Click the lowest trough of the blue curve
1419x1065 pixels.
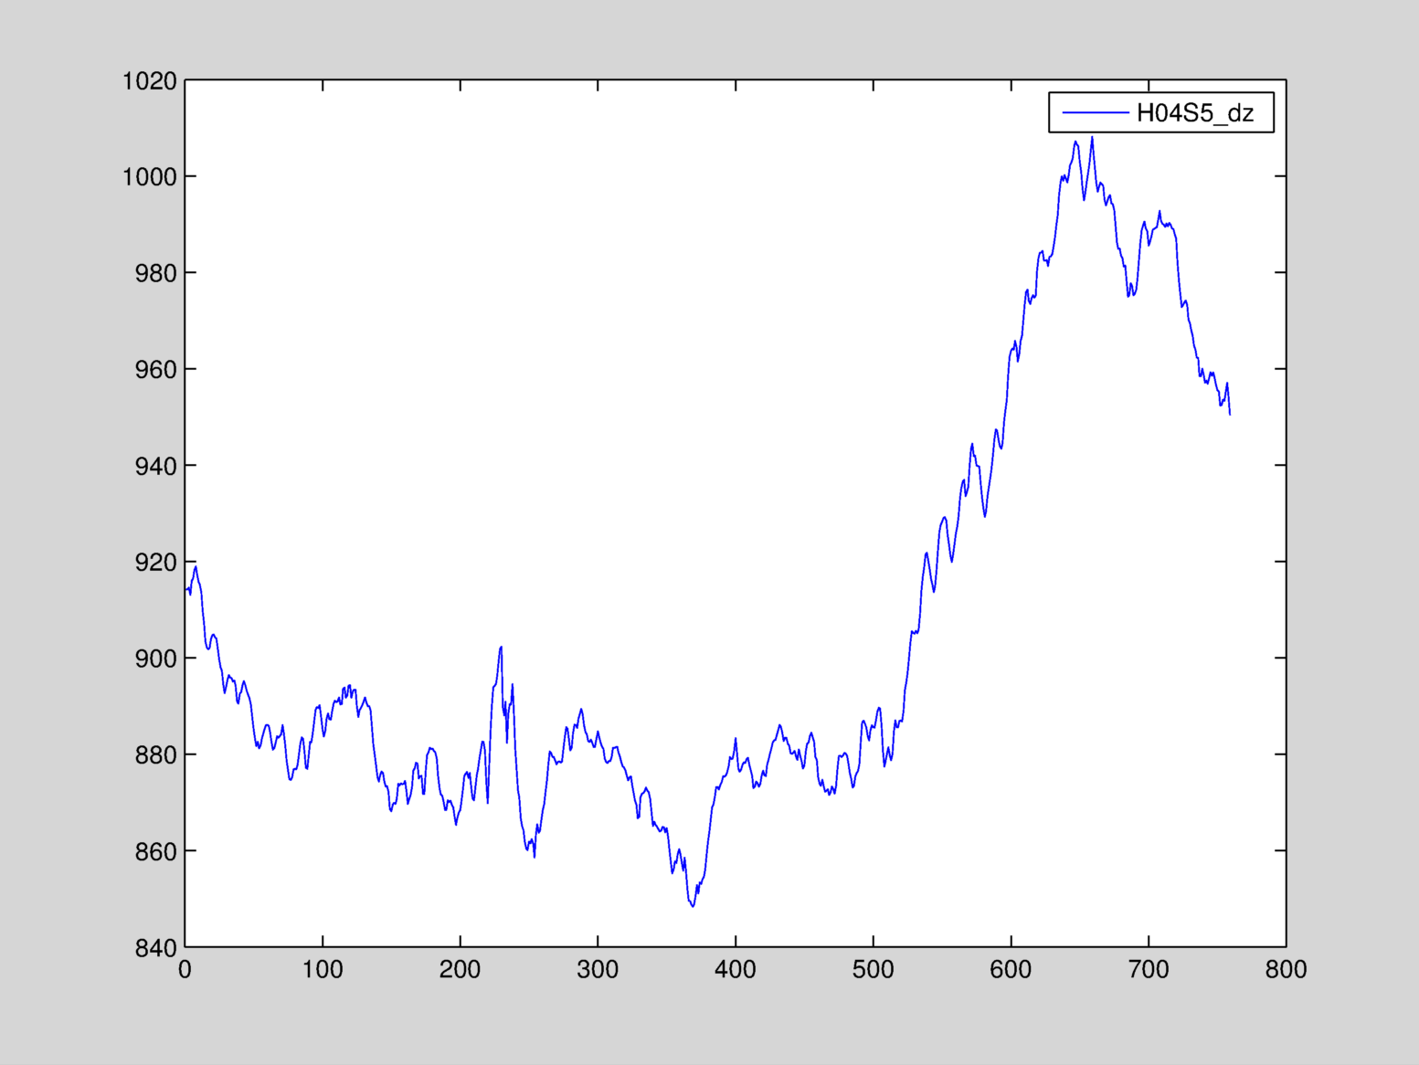pos(693,905)
